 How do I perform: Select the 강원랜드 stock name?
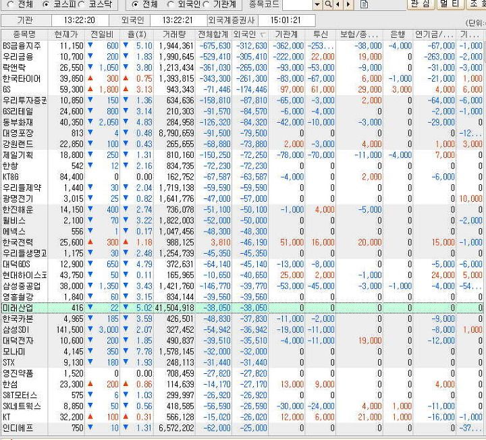pyautogui.click(x=18, y=144)
